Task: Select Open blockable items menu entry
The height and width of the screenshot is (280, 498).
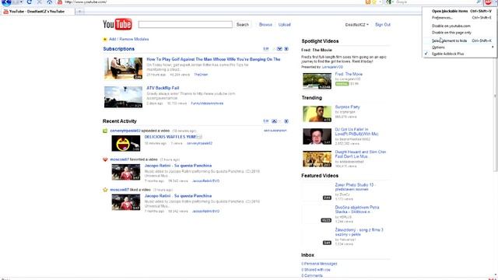Action: [459, 11]
